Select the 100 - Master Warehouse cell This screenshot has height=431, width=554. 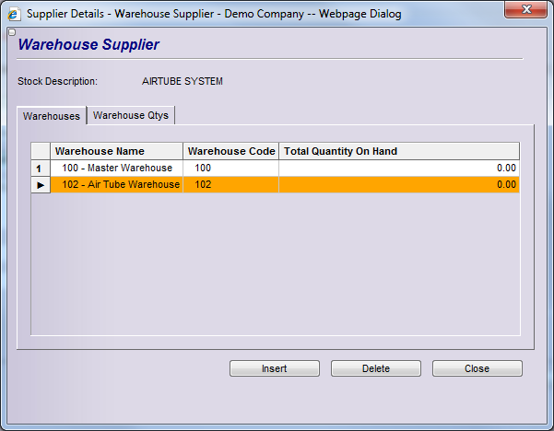(x=116, y=169)
